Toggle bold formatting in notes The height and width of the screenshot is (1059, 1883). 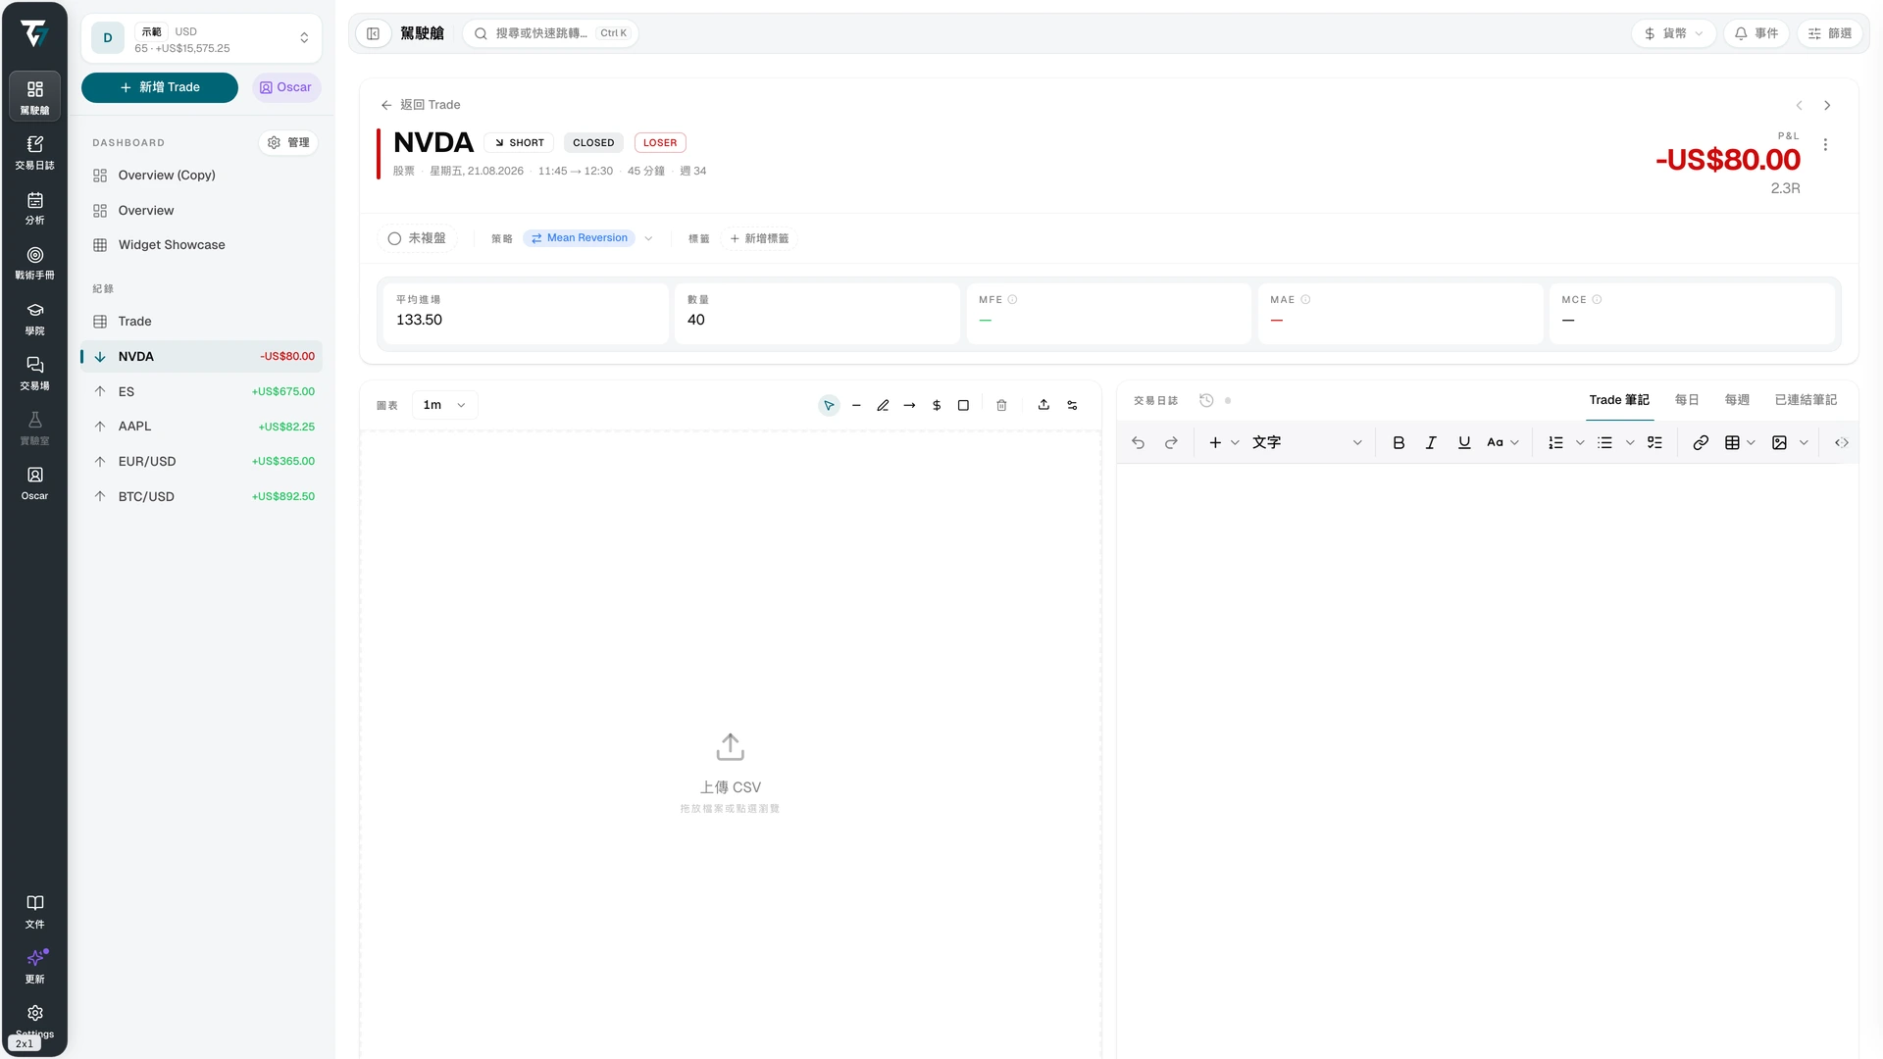pos(1399,443)
